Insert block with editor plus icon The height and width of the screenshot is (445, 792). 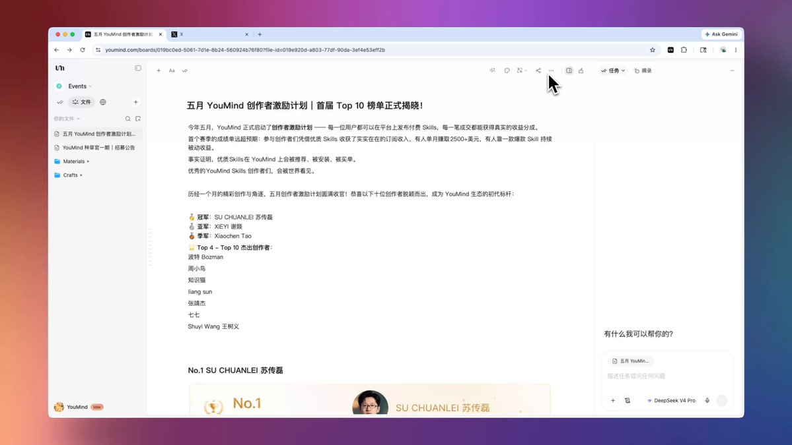point(159,71)
